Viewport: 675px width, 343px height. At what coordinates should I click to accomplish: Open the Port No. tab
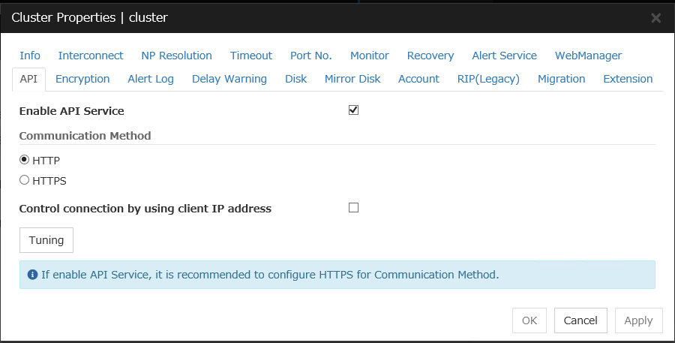[x=310, y=56]
